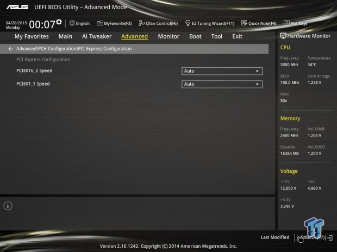Click the EzMode exit arrow icon

(x=330, y=238)
